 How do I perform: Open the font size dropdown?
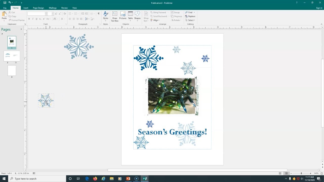[x=53, y=14]
